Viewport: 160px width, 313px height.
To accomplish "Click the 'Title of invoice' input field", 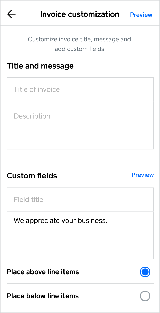I will coord(80,89).
